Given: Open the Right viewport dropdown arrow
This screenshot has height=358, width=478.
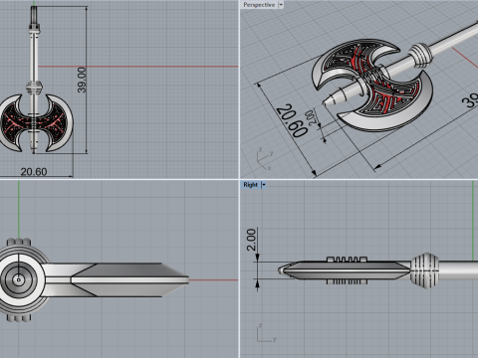Looking at the screenshot, I should click(264, 185).
